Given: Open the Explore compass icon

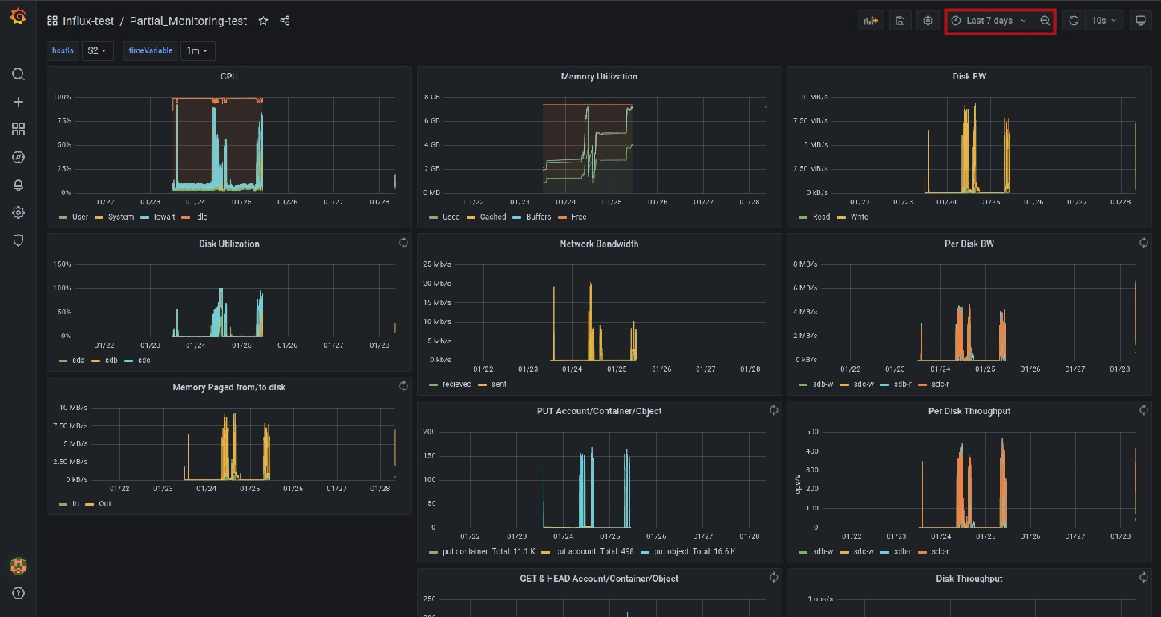Looking at the screenshot, I should point(18,157).
